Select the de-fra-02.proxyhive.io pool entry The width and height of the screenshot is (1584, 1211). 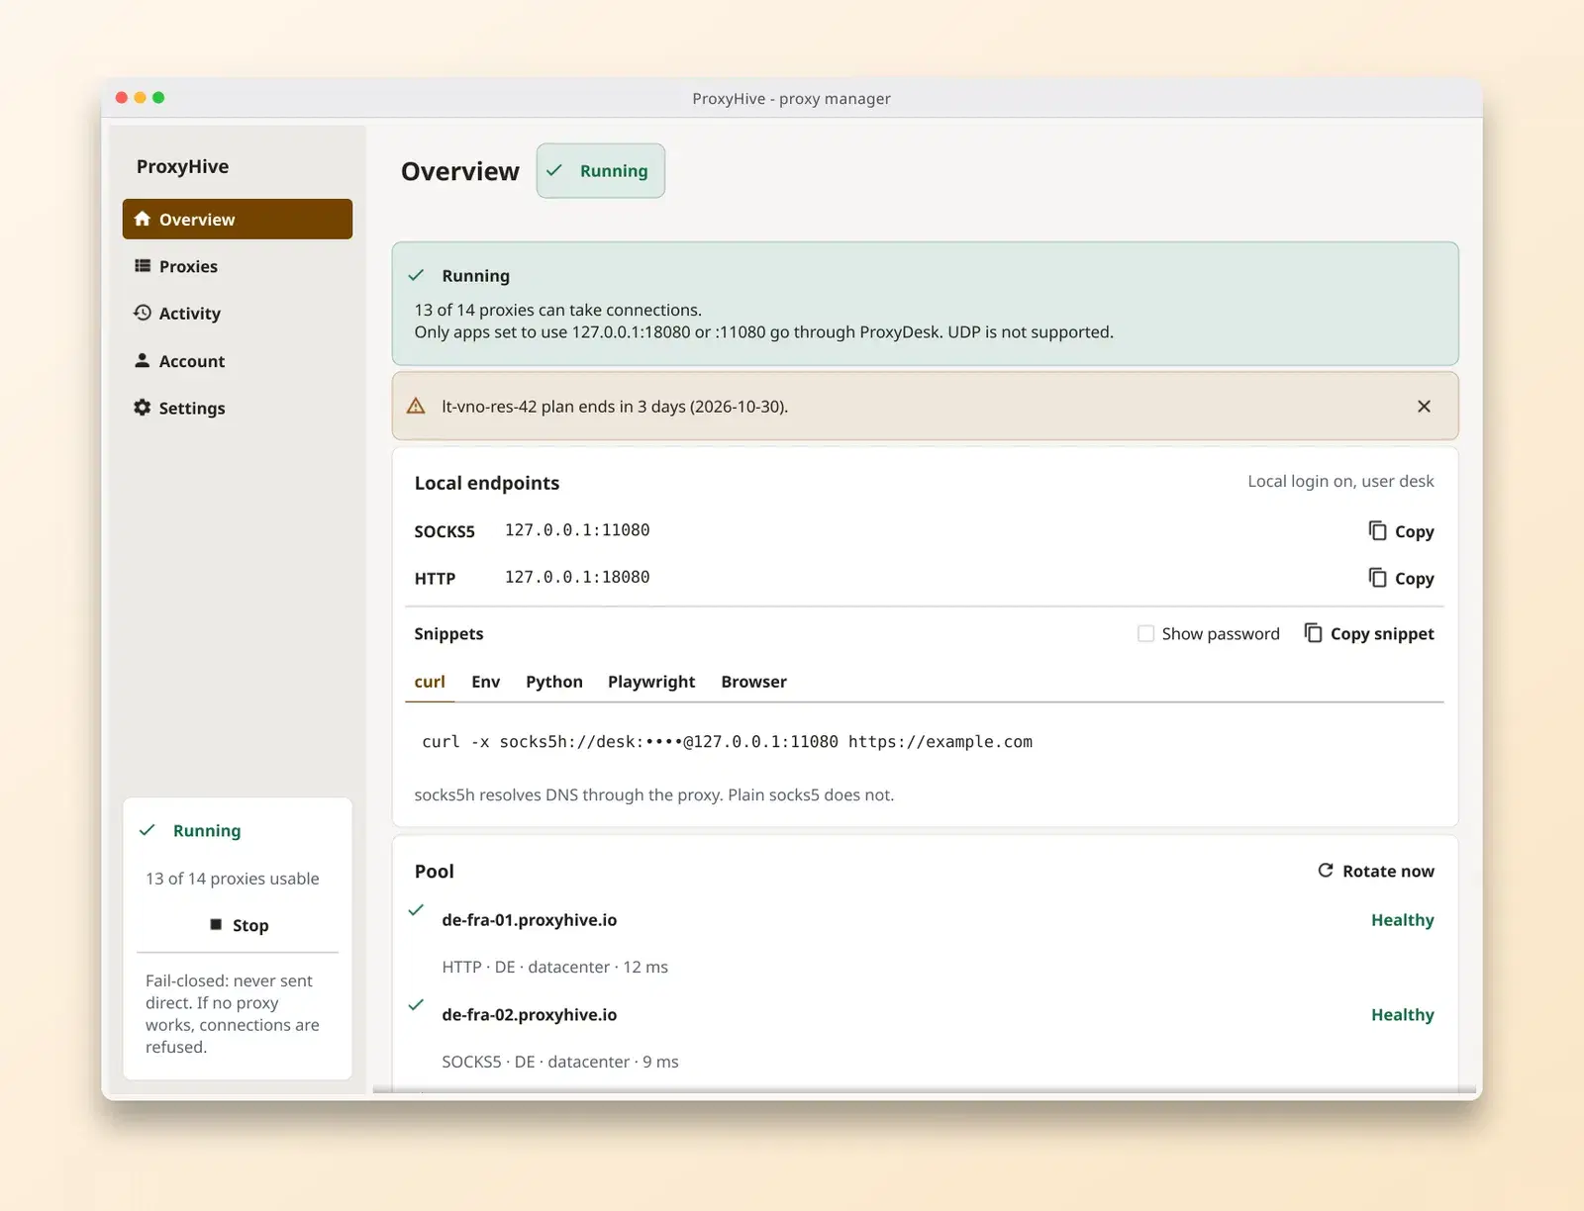point(529,1015)
